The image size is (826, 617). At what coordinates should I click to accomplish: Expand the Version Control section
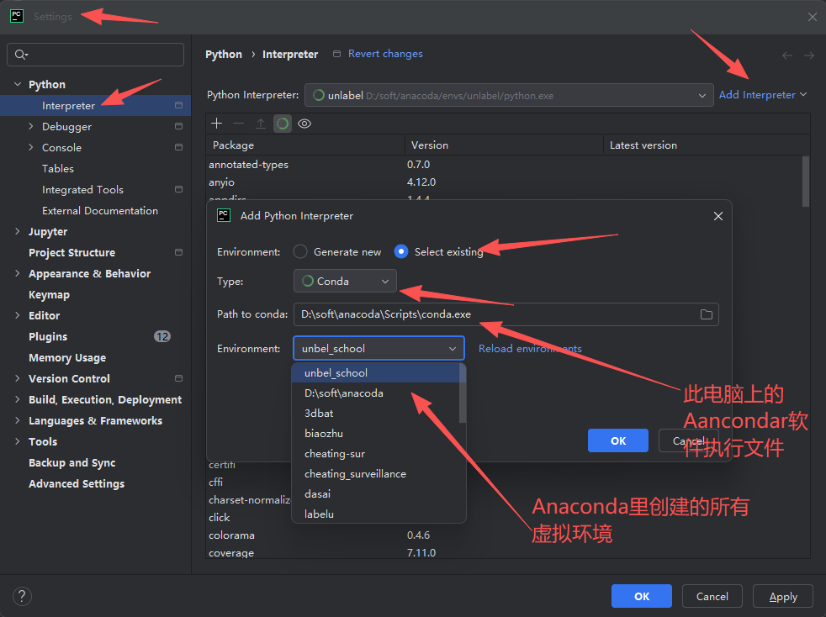[18, 378]
